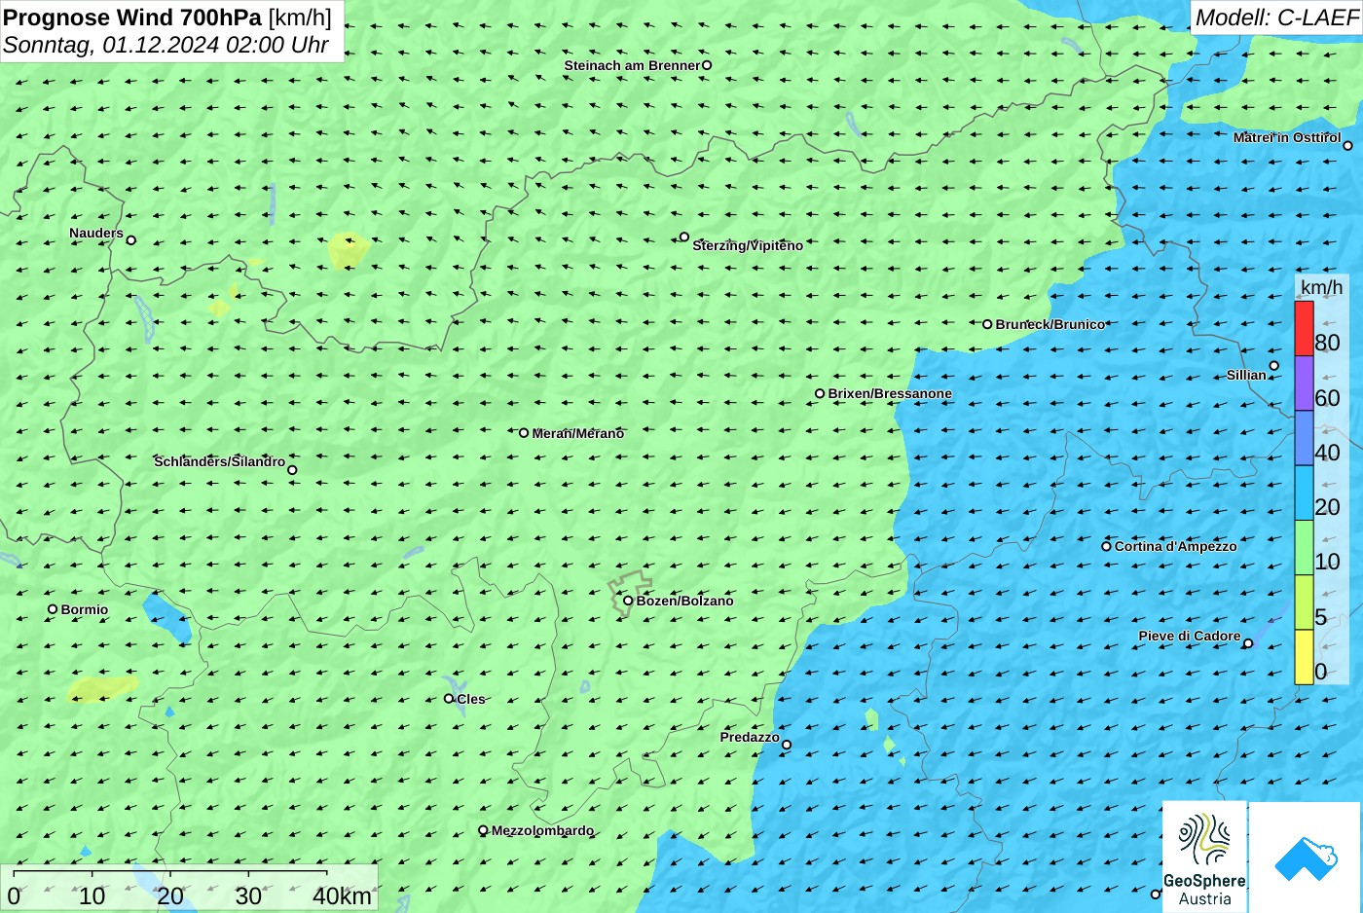Click the '40km' scale bar label
This screenshot has width=1363, height=913.
tap(342, 896)
